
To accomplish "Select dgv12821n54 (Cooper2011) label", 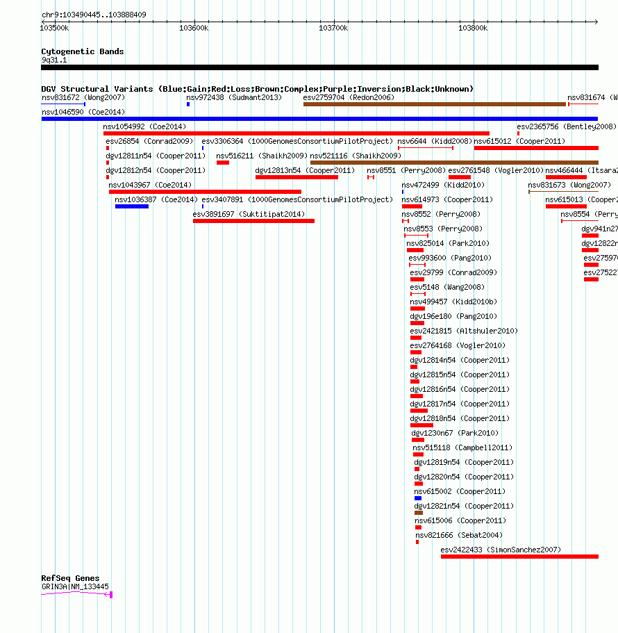I will [x=464, y=506].
